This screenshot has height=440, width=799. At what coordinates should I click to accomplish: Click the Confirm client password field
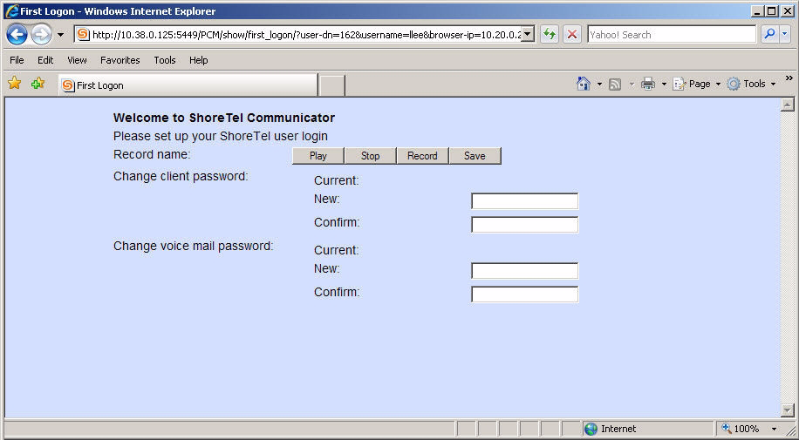click(x=525, y=225)
